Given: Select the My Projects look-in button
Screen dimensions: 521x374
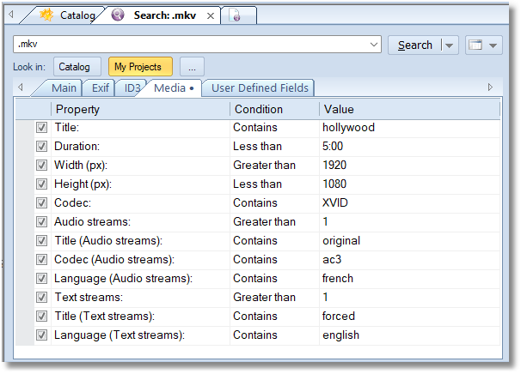Looking at the screenshot, I should pos(140,67).
